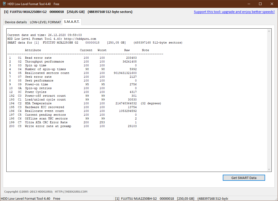Select Ultra ATA CRC Error Rate row

(73, 122)
